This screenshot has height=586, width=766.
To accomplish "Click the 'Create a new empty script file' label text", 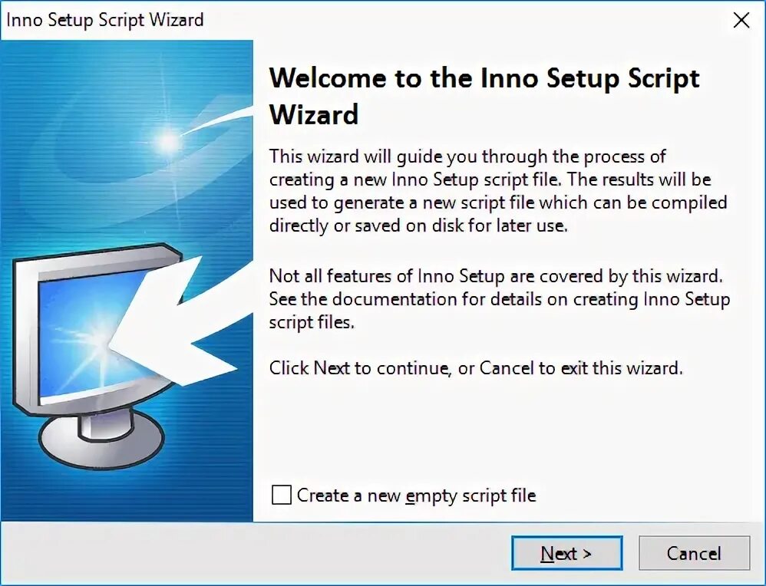I will click(416, 495).
